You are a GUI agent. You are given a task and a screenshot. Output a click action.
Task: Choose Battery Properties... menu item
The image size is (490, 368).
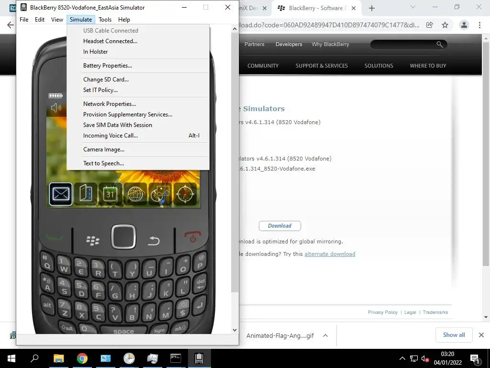[108, 65]
